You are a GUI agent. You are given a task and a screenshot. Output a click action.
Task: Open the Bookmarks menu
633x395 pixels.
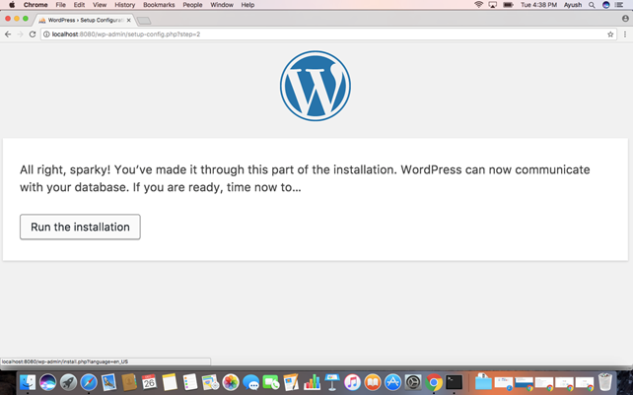[159, 5]
